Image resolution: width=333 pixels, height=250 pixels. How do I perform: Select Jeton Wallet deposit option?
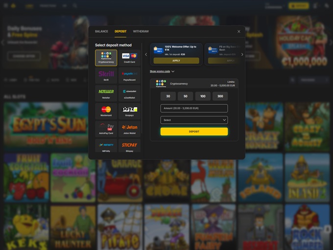[x=129, y=129]
